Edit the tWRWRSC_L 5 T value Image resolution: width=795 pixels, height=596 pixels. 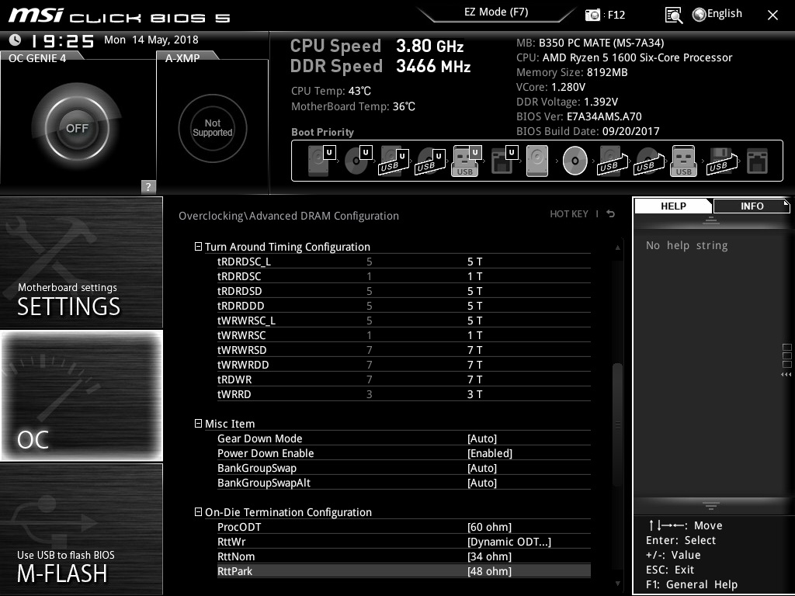pos(474,321)
